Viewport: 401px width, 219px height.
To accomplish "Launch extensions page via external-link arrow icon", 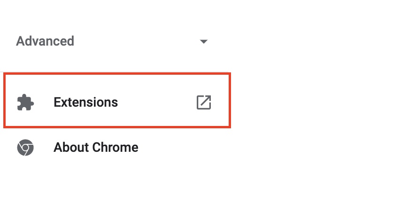I will pyautogui.click(x=204, y=102).
